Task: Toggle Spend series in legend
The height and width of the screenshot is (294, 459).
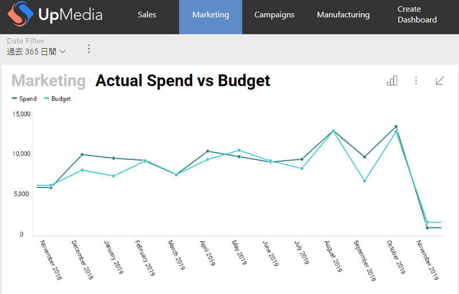Action: 25,99
